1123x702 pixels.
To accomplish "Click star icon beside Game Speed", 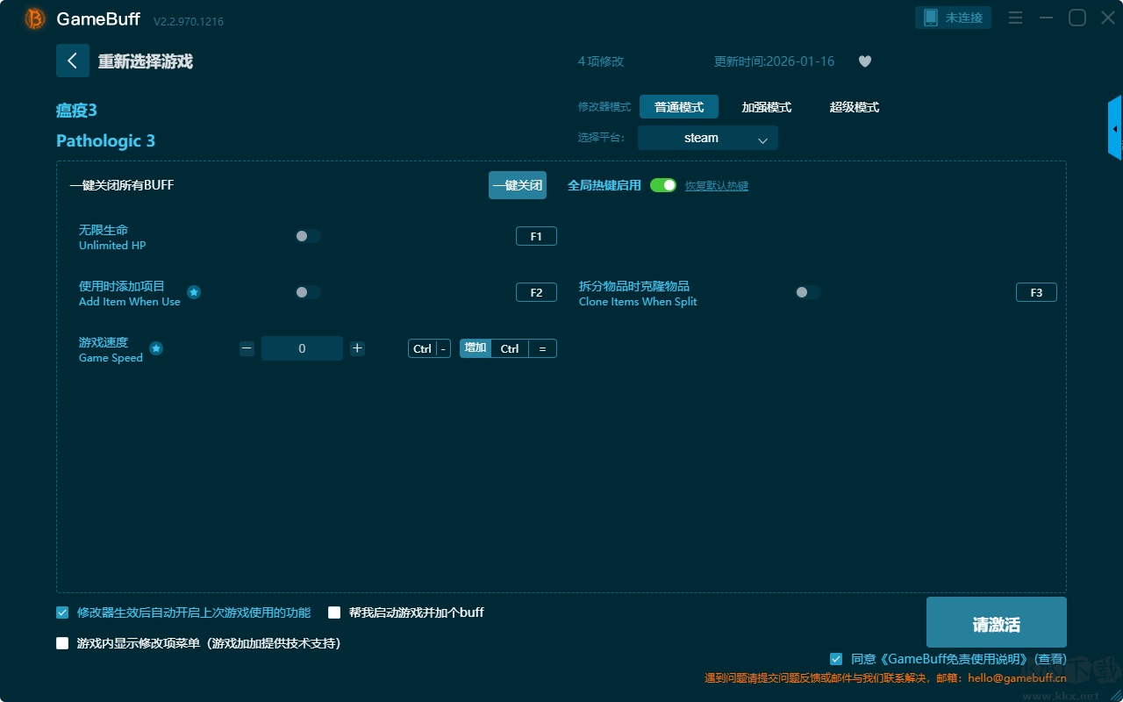I will (156, 348).
